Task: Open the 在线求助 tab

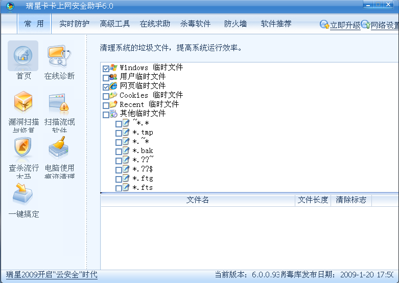Action: (155, 24)
